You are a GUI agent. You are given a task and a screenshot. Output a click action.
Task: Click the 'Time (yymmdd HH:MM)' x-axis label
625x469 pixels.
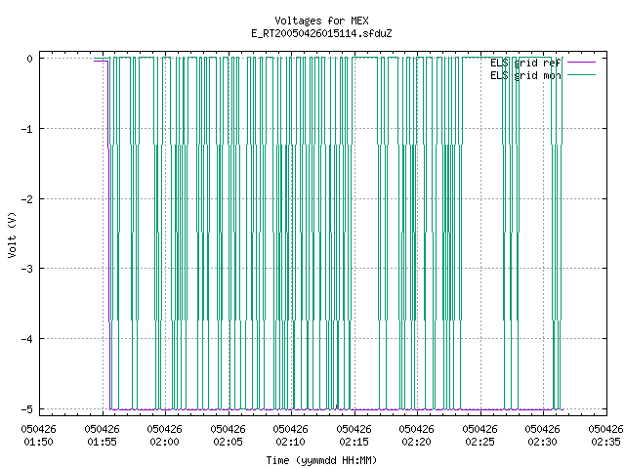click(321, 460)
